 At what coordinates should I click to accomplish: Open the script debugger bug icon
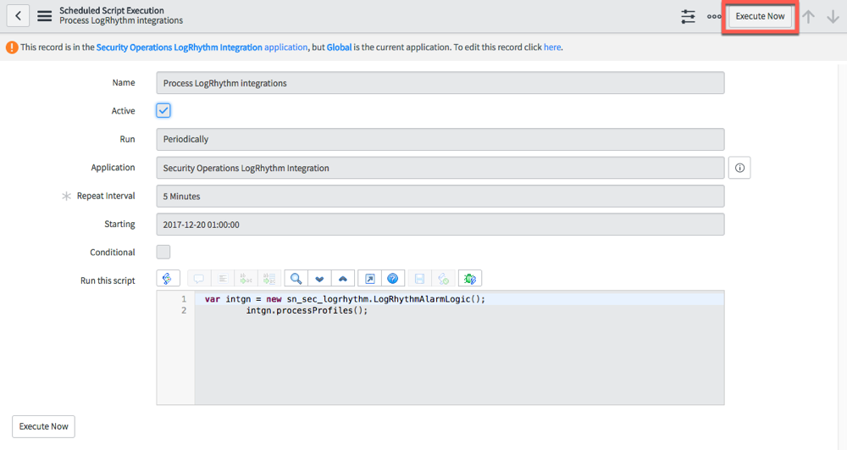(x=469, y=279)
